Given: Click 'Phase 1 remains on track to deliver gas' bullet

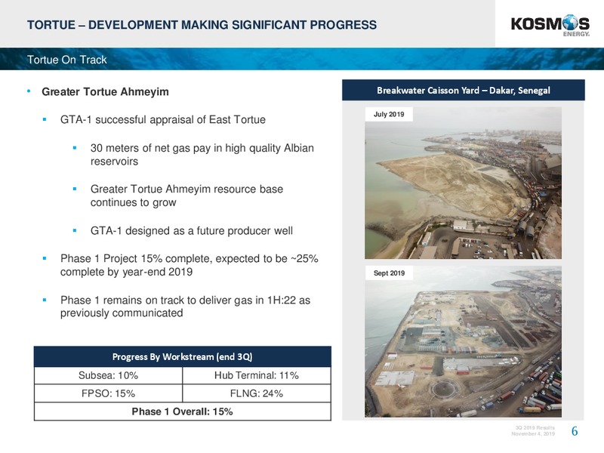Looking at the screenshot, I should (185, 307).
